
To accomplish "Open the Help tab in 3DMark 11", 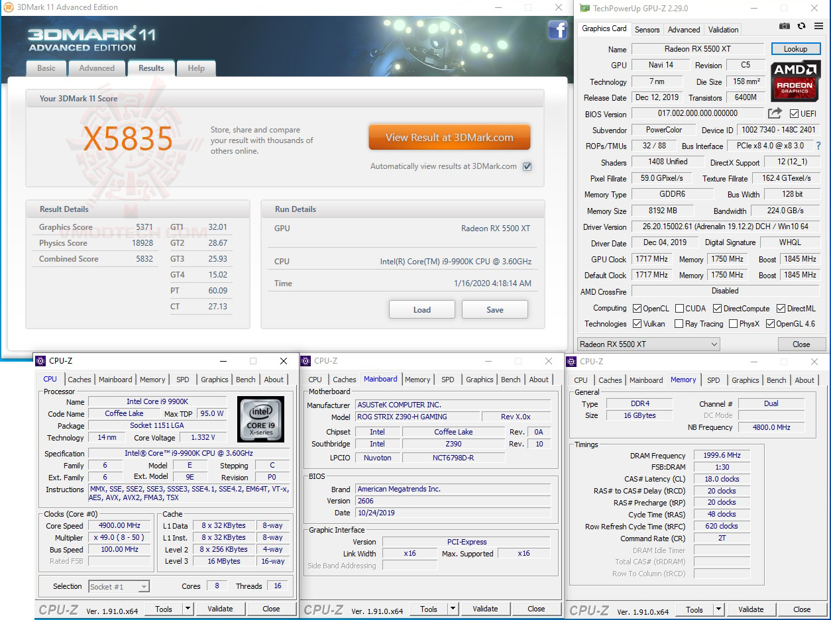I will point(196,68).
